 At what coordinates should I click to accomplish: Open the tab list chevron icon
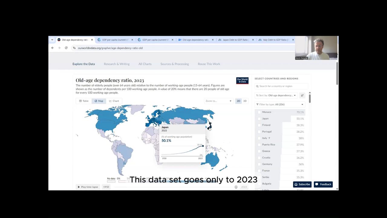tap(52, 40)
